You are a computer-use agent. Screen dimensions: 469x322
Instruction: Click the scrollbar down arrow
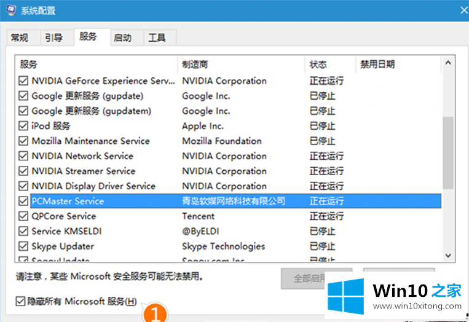coord(448,256)
